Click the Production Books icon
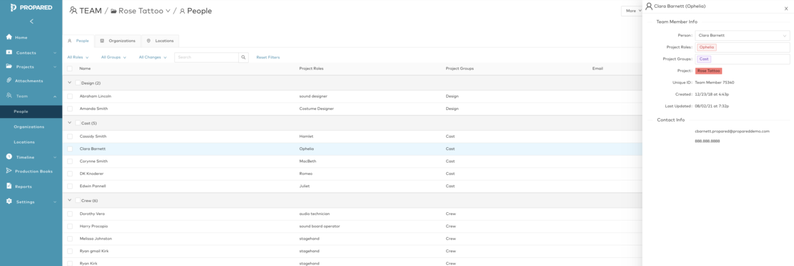This screenshot has height=266, width=794. click(9, 171)
